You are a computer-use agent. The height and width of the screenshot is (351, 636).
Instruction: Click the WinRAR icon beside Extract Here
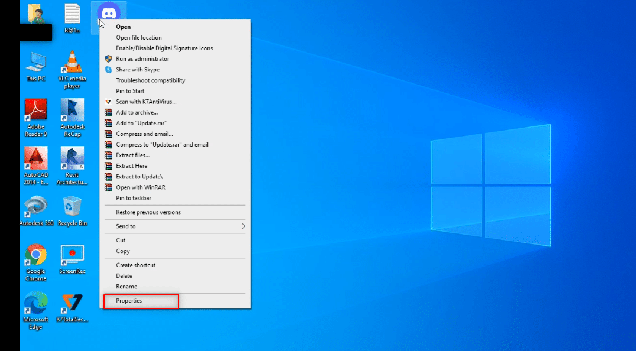[108, 166]
